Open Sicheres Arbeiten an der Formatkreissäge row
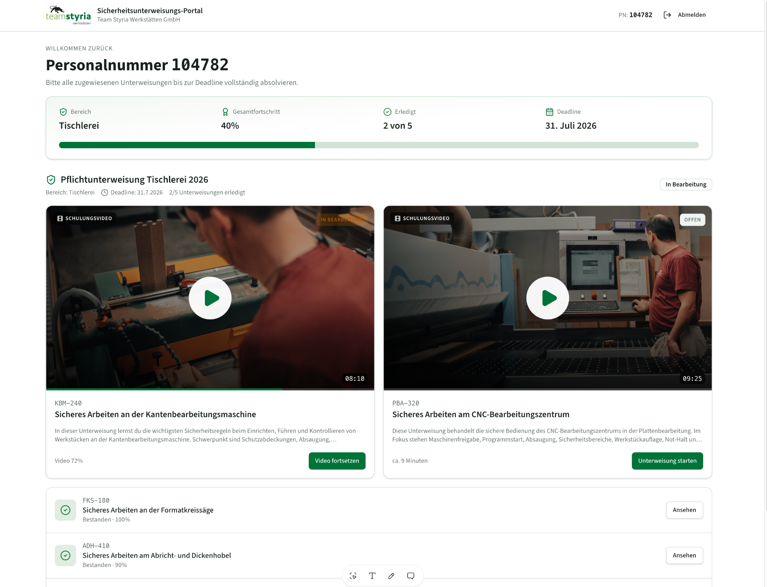Viewport: 767px width, 587px height. 379,510
